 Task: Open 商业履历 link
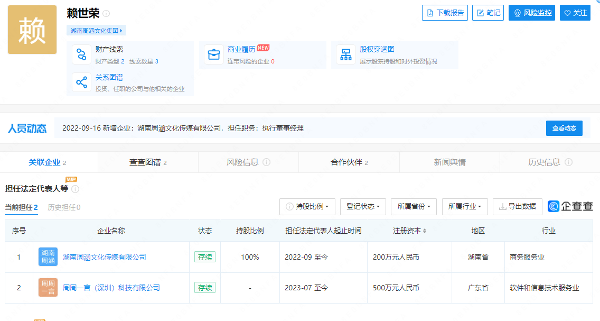point(241,49)
